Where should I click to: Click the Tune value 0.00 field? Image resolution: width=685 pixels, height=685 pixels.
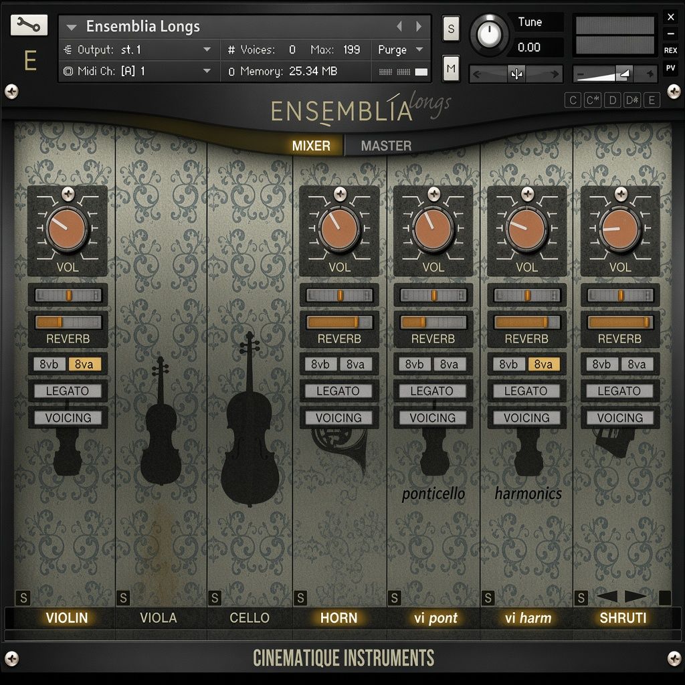pos(536,47)
